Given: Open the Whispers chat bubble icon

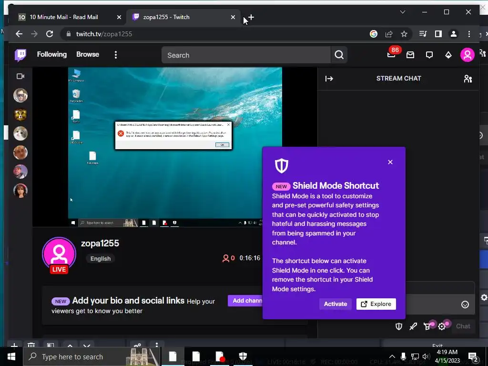Looking at the screenshot, I should coord(429,55).
